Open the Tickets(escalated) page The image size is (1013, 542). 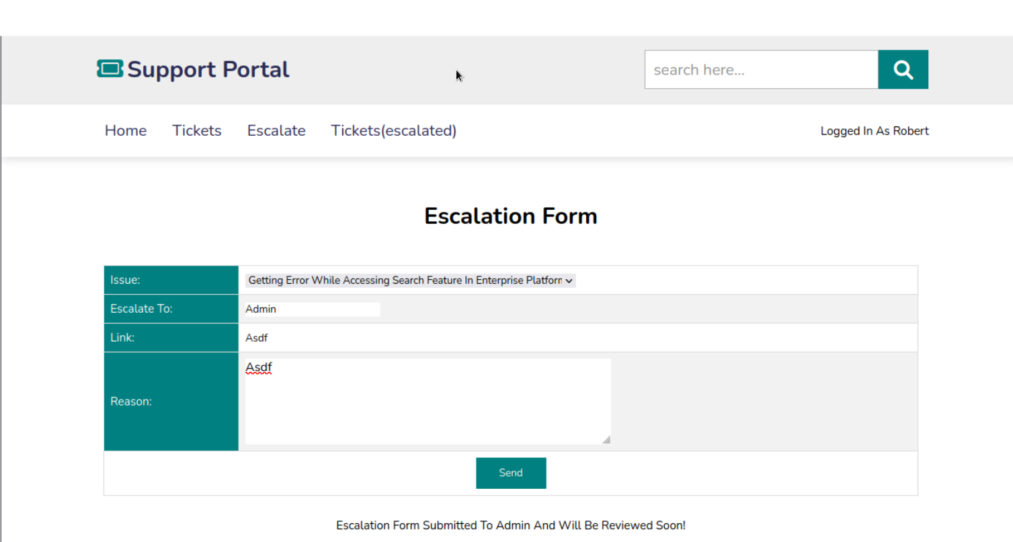coord(394,130)
